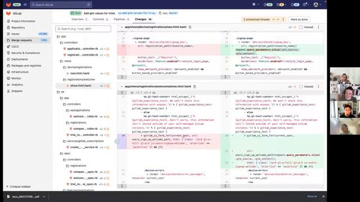Collapse the top-level app folder

pyautogui.click(x=61, y=36)
